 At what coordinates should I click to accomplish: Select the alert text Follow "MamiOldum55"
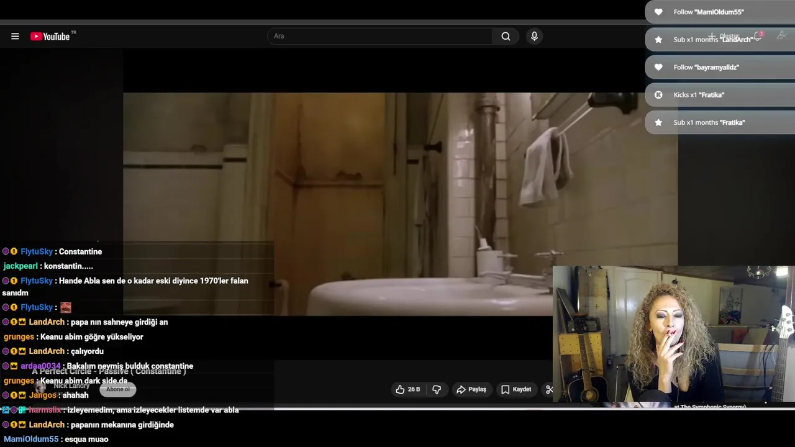[709, 12]
